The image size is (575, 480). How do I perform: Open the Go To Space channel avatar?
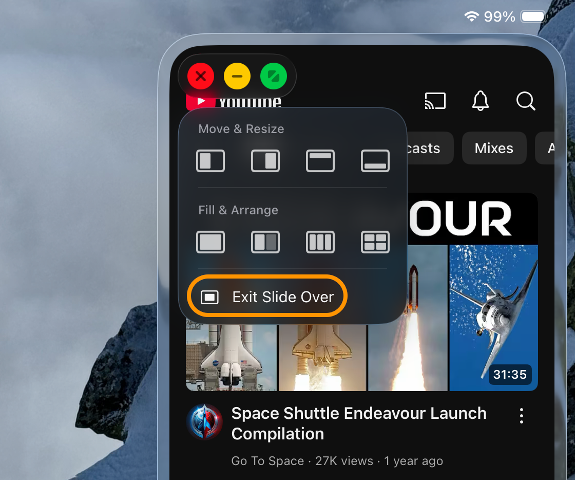point(204,422)
